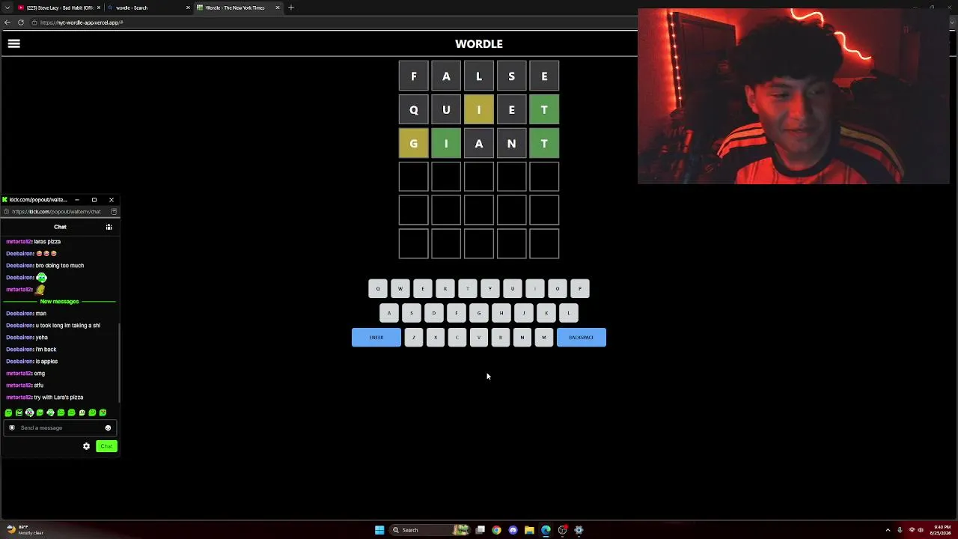This screenshot has height=539, width=958.
Task: Open File Explorer from the taskbar
Action: pos(529,530)
